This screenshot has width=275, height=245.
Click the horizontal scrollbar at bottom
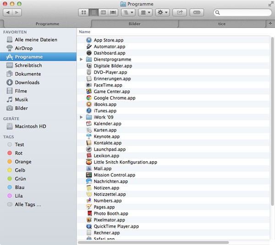[154, 243]
